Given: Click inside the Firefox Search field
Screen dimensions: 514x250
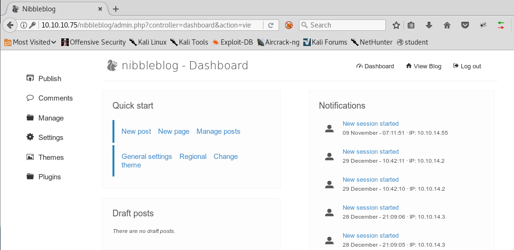Looking at the screenshot, I should click(346, 25).
